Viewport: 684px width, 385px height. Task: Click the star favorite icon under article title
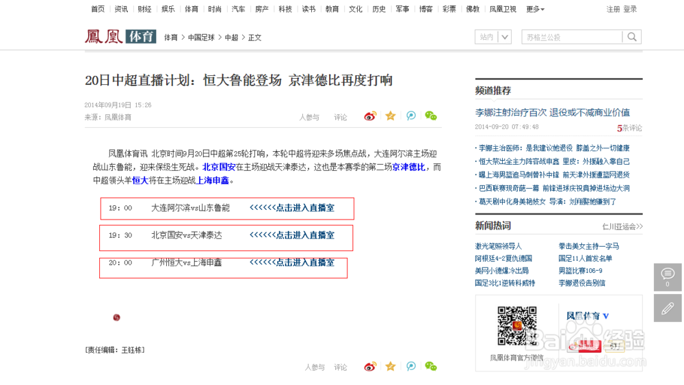pos(391,116)
